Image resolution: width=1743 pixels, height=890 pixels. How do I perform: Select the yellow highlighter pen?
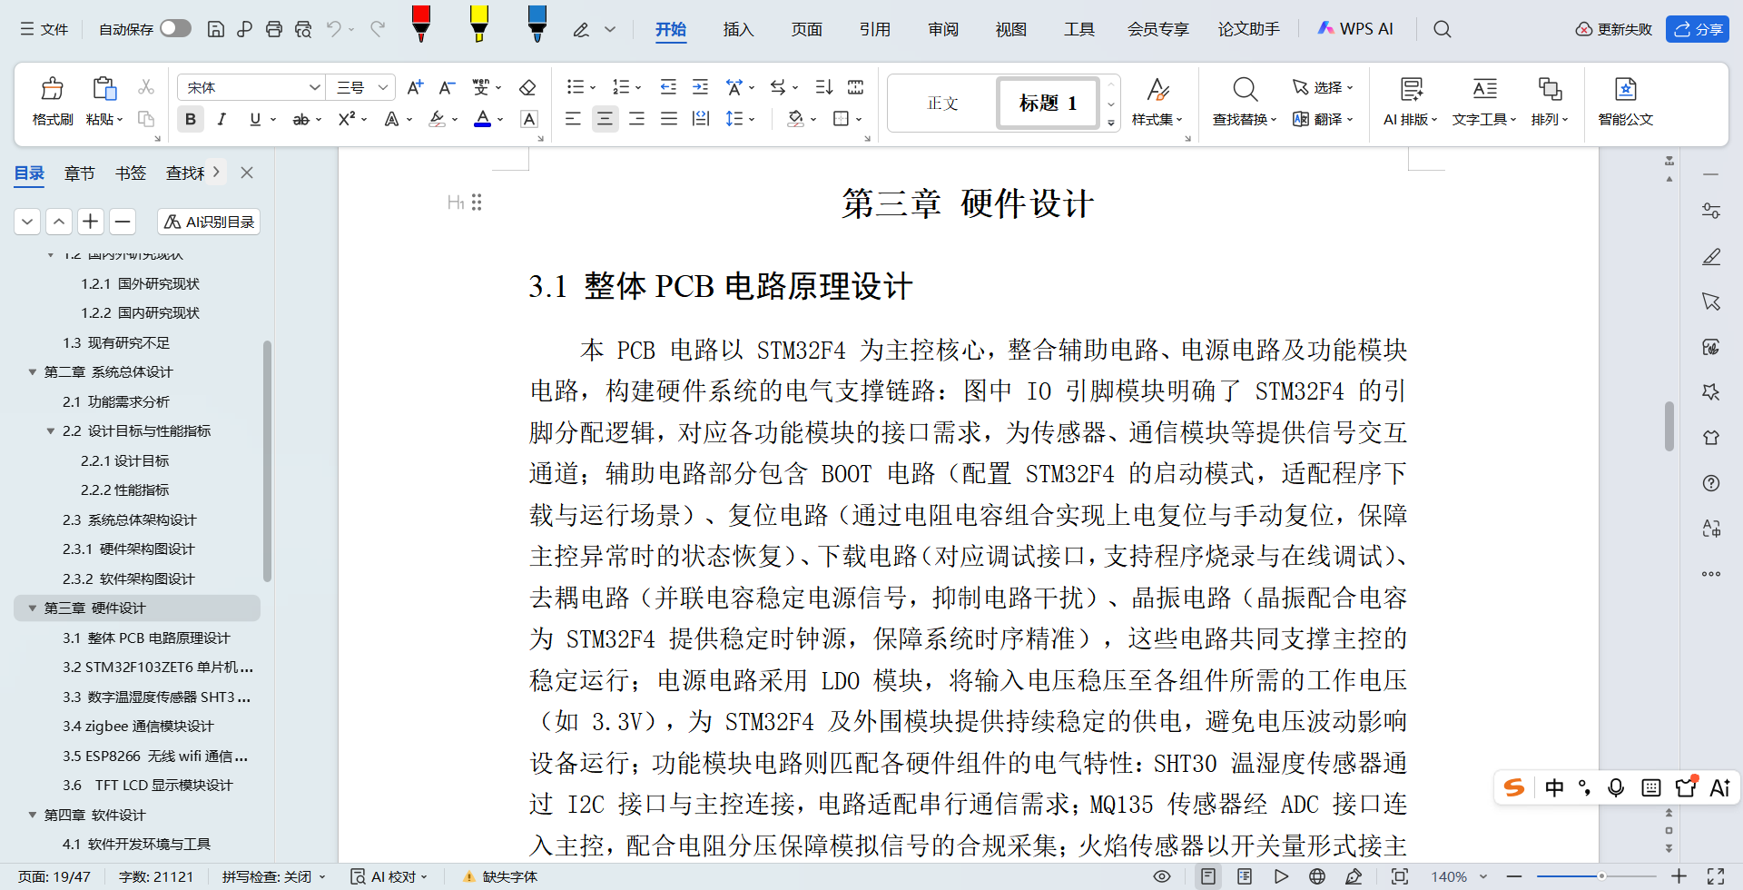click(x=479, y=24)
